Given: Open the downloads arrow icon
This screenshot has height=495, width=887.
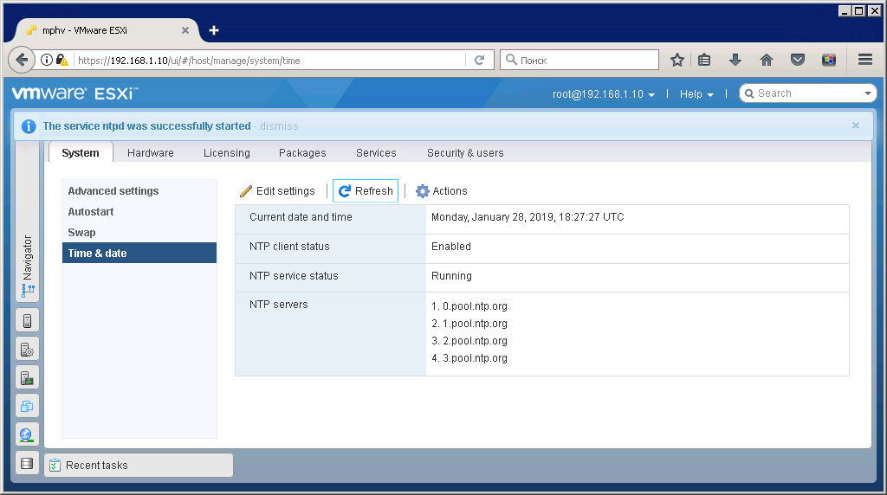Looking at the screenshot, I should click(735, 60).
